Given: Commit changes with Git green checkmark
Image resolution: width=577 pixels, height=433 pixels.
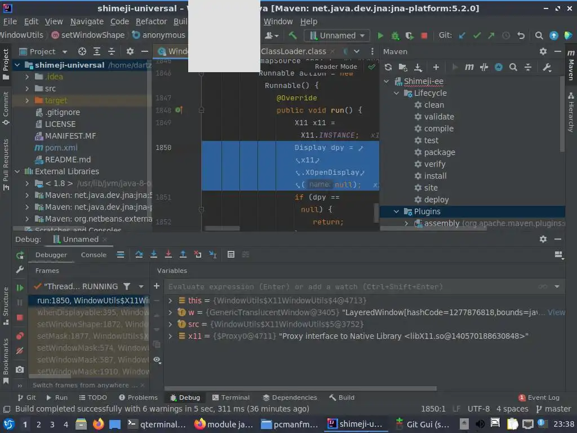Looking at the screenshot, I should click(477, 36).
